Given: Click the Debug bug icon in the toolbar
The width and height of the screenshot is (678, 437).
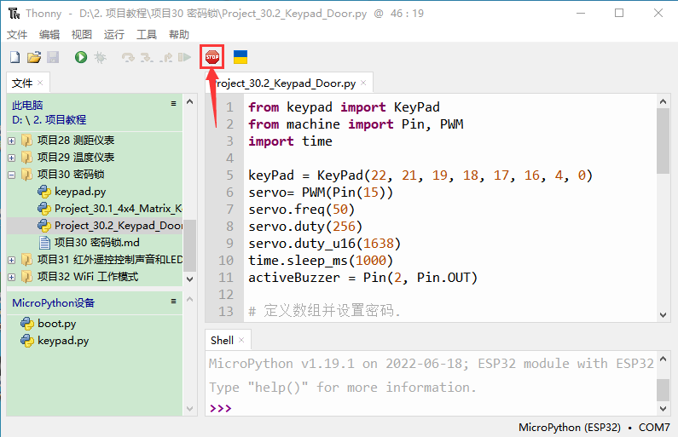Looking at the screenshot, I should 100,57.
